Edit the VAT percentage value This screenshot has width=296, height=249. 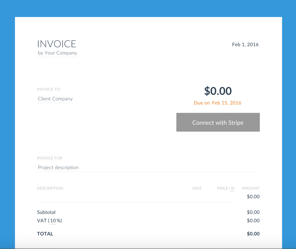pyautogui.click(x=53, y=221)
